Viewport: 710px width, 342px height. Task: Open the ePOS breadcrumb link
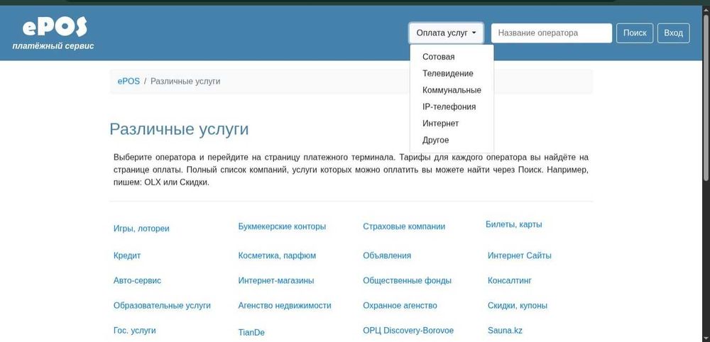[x=129, y=82]
